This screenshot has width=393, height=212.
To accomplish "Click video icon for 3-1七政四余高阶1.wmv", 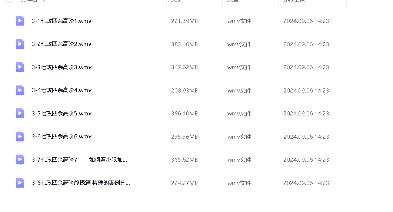I will point(20,21).
